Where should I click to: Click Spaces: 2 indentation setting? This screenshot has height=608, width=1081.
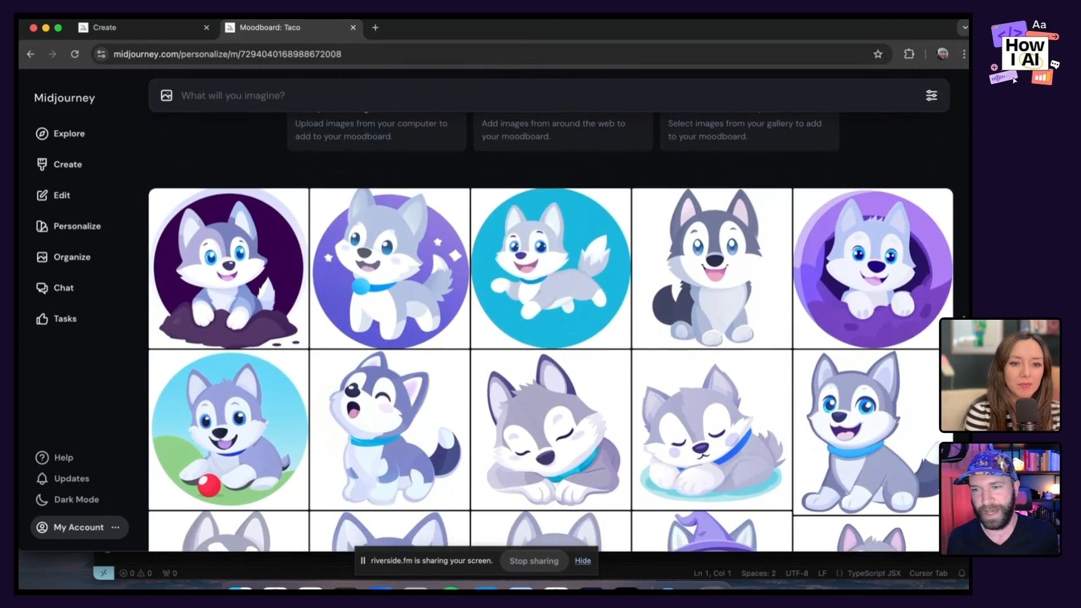[758, 573]
